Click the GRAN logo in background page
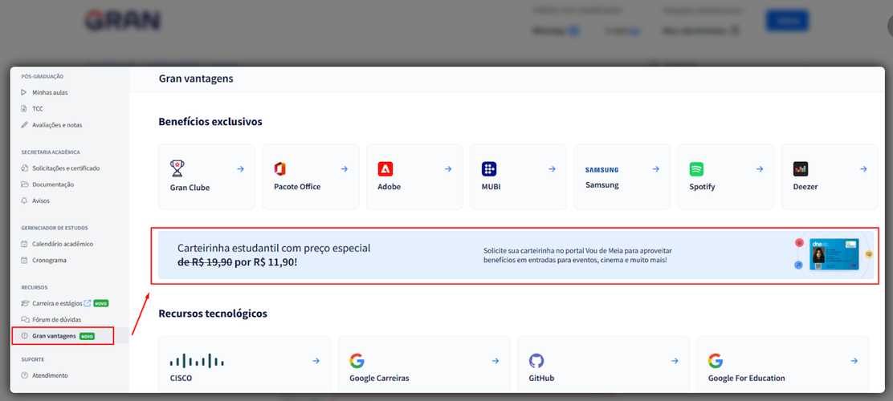 coord(123,21)
